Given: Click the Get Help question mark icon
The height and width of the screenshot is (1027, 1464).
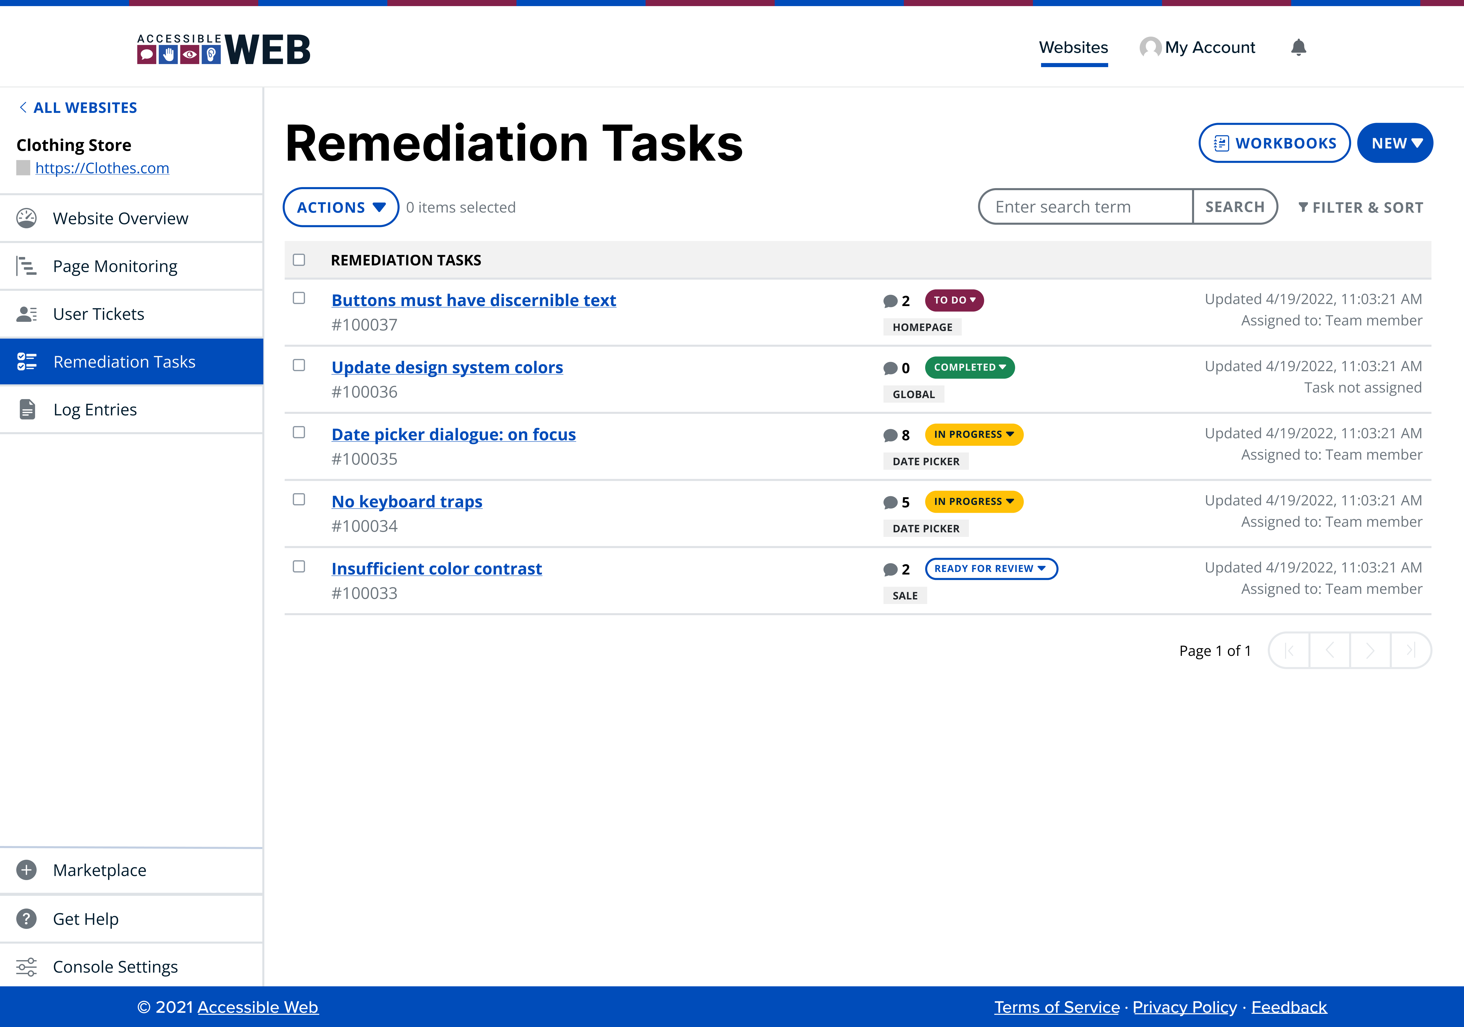Looking at the screenshot, I should coord(26,918).
